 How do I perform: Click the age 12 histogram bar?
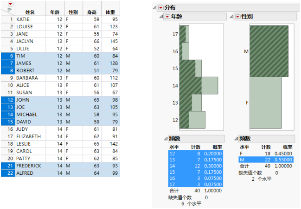pyautogui.click(x=192, y=120)
